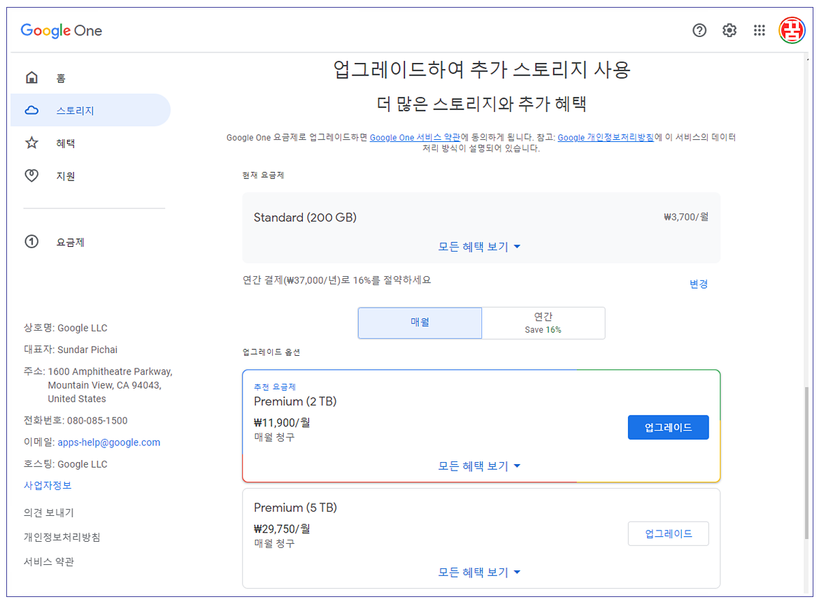Image resolution: width=819 pixels, height=604 pixels.
Task: Click the cloud storage icon in sidebar
Action: 32,110
